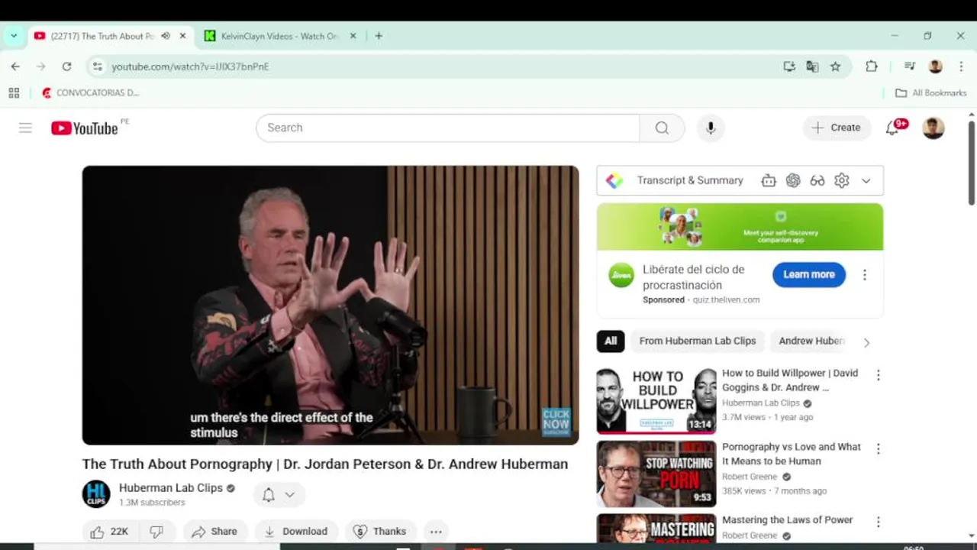Open the Huberman Lab Clips channel name link
The height and width of the screenshot is (550, 977).
point(171,487)
